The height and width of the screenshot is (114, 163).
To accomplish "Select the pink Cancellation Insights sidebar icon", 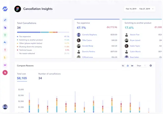I will tap(5, 72).
